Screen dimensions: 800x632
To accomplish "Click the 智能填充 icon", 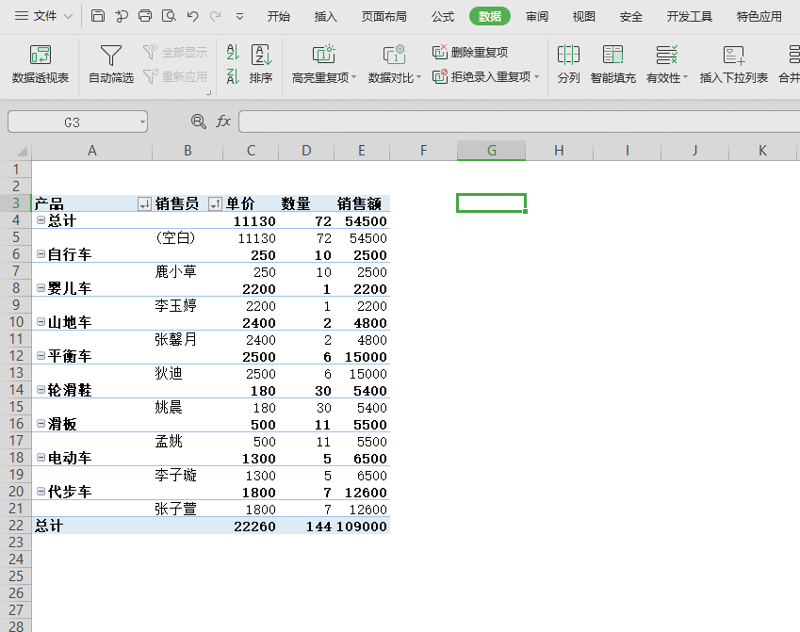I will coord(612,55).
